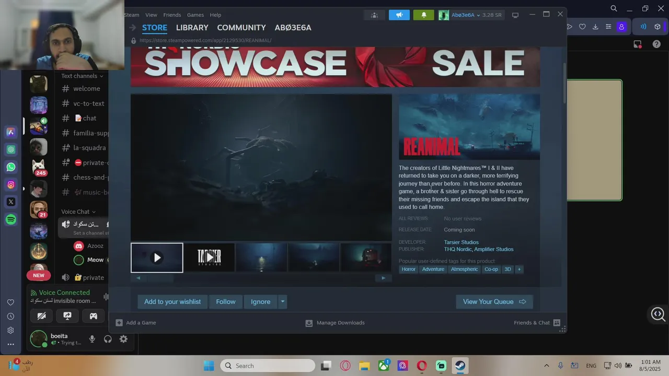This screenshot has height=376, width=669.
Task: Open Opera profile account icon
Action: pos(621,27)
